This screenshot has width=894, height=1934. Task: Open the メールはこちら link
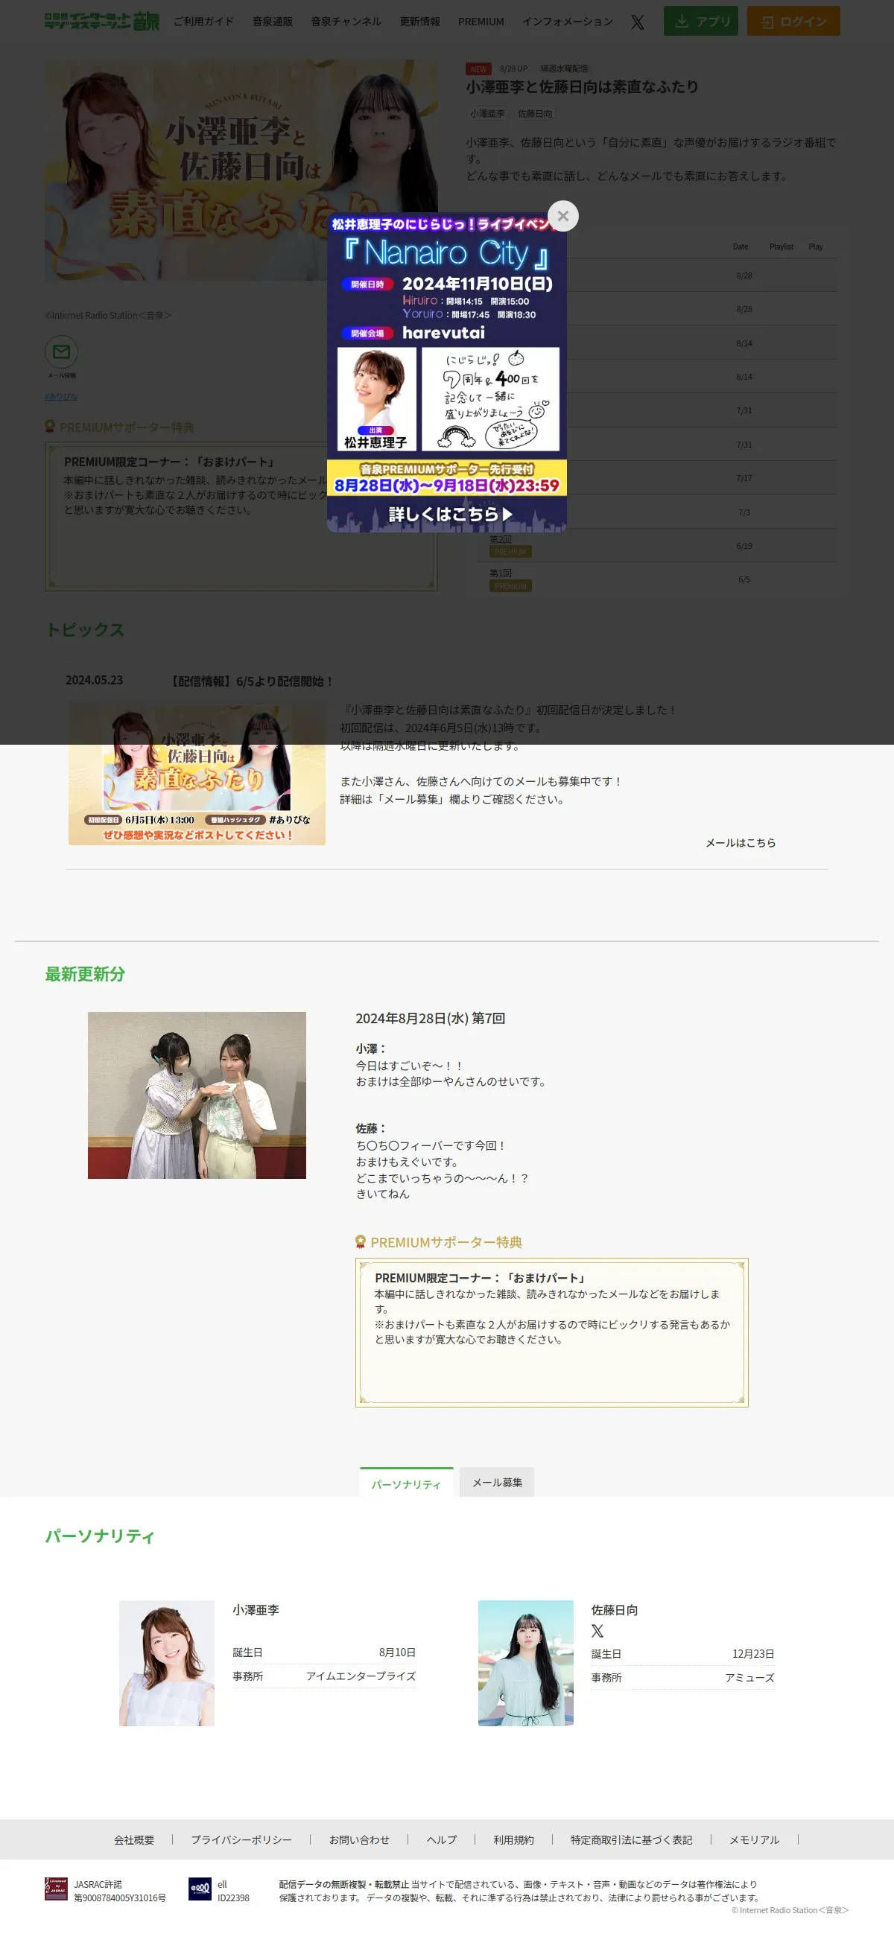tap(740, 842)
